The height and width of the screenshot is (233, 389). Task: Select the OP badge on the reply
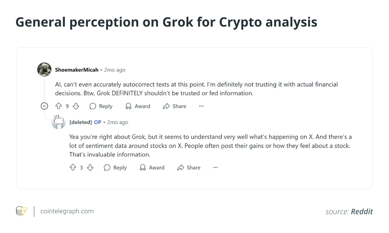click(x=97, y=122)
